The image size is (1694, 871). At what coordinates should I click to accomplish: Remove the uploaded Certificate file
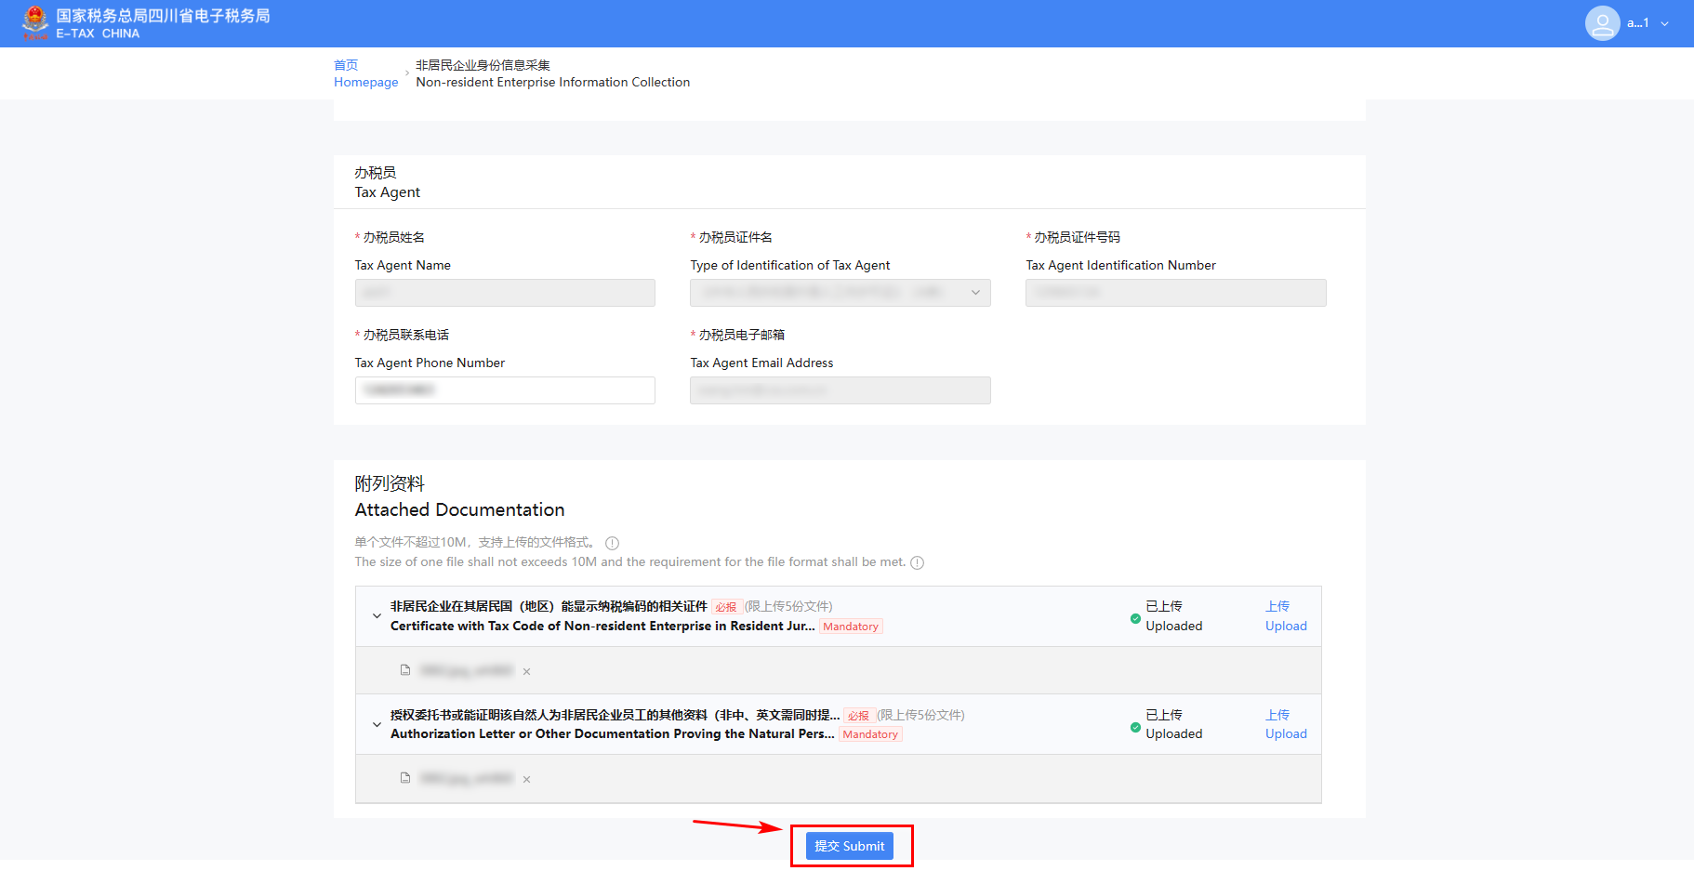(x=526, y=671)
